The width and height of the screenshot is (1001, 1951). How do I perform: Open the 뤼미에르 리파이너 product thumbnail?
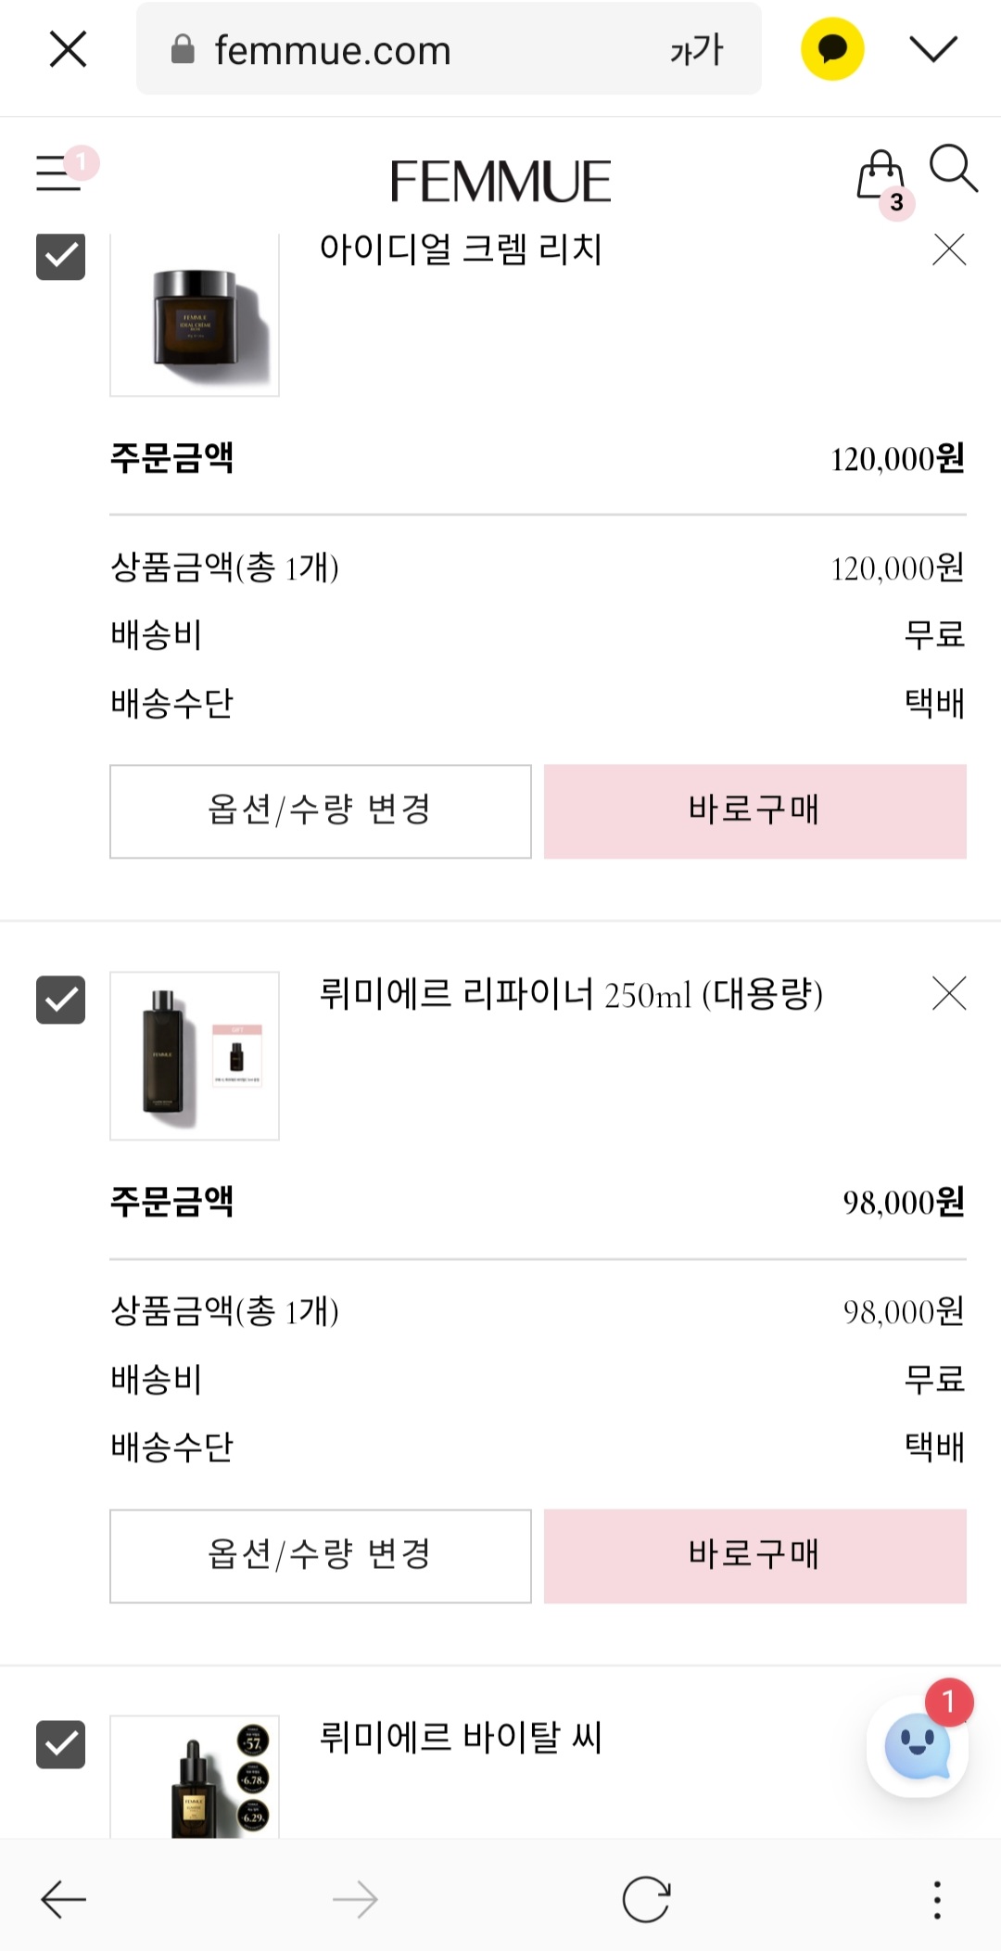(195, 1055)
